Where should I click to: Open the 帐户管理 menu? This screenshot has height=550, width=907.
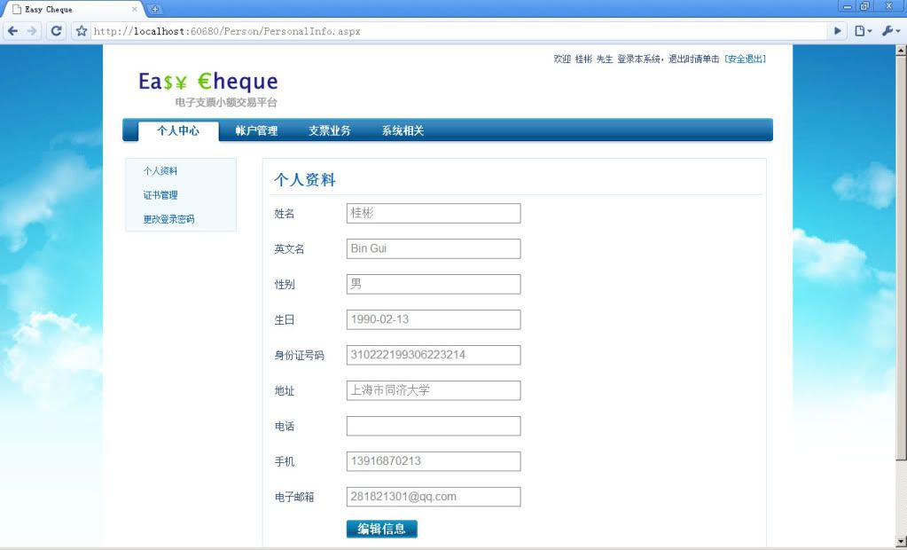coord(256,130)
